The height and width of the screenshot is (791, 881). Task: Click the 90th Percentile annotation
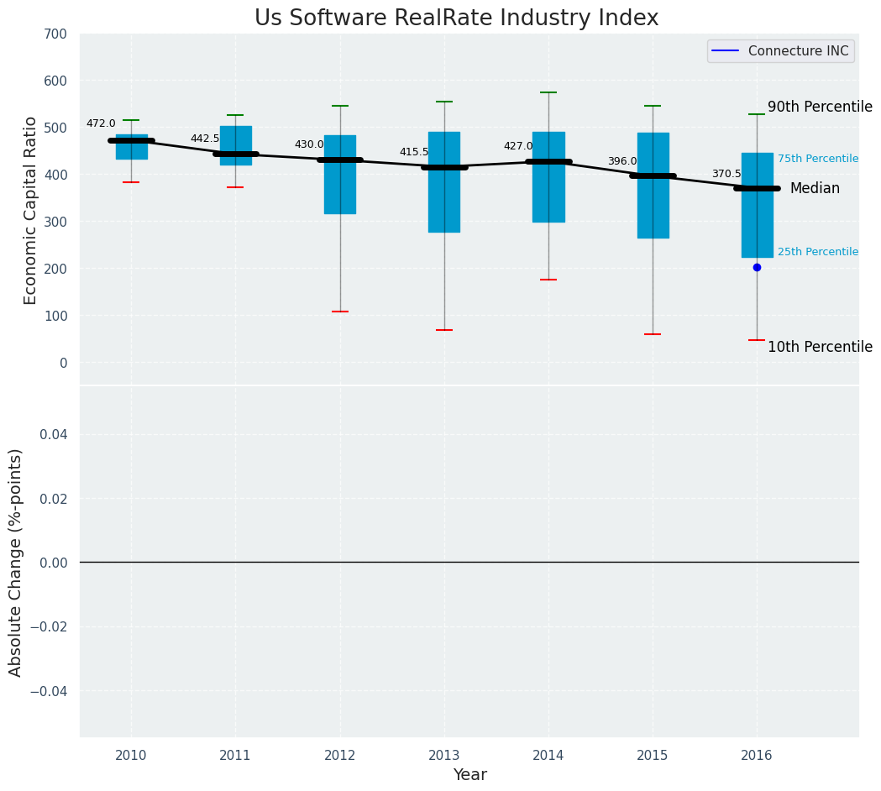pos(821,107)
